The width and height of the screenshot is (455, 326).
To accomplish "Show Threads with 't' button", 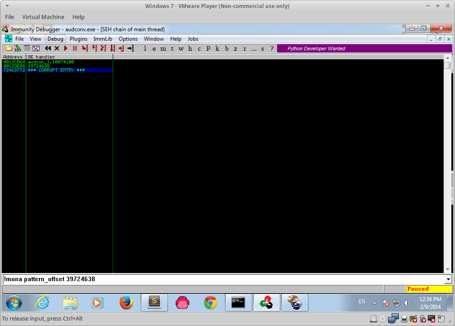I will [x=172, y=48].
